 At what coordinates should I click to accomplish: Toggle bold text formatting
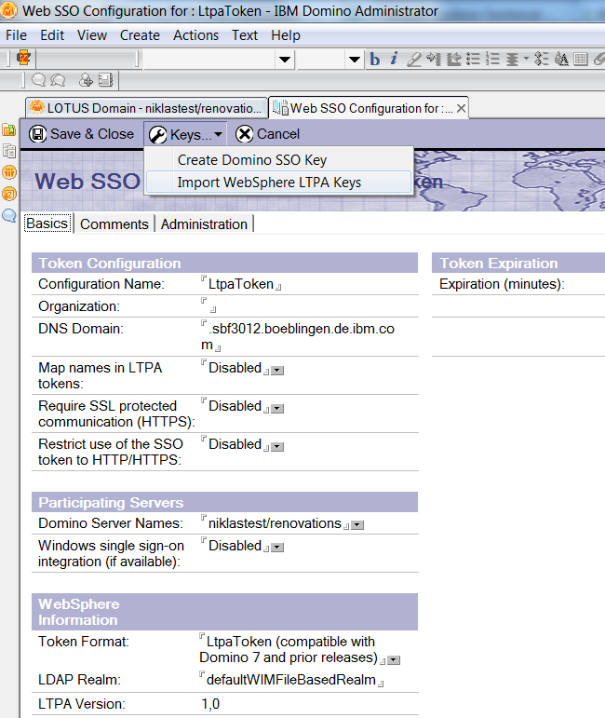click(x=375, y=59)
